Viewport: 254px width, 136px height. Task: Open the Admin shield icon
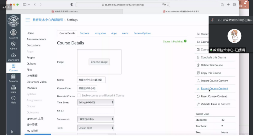tap(13, 45)
